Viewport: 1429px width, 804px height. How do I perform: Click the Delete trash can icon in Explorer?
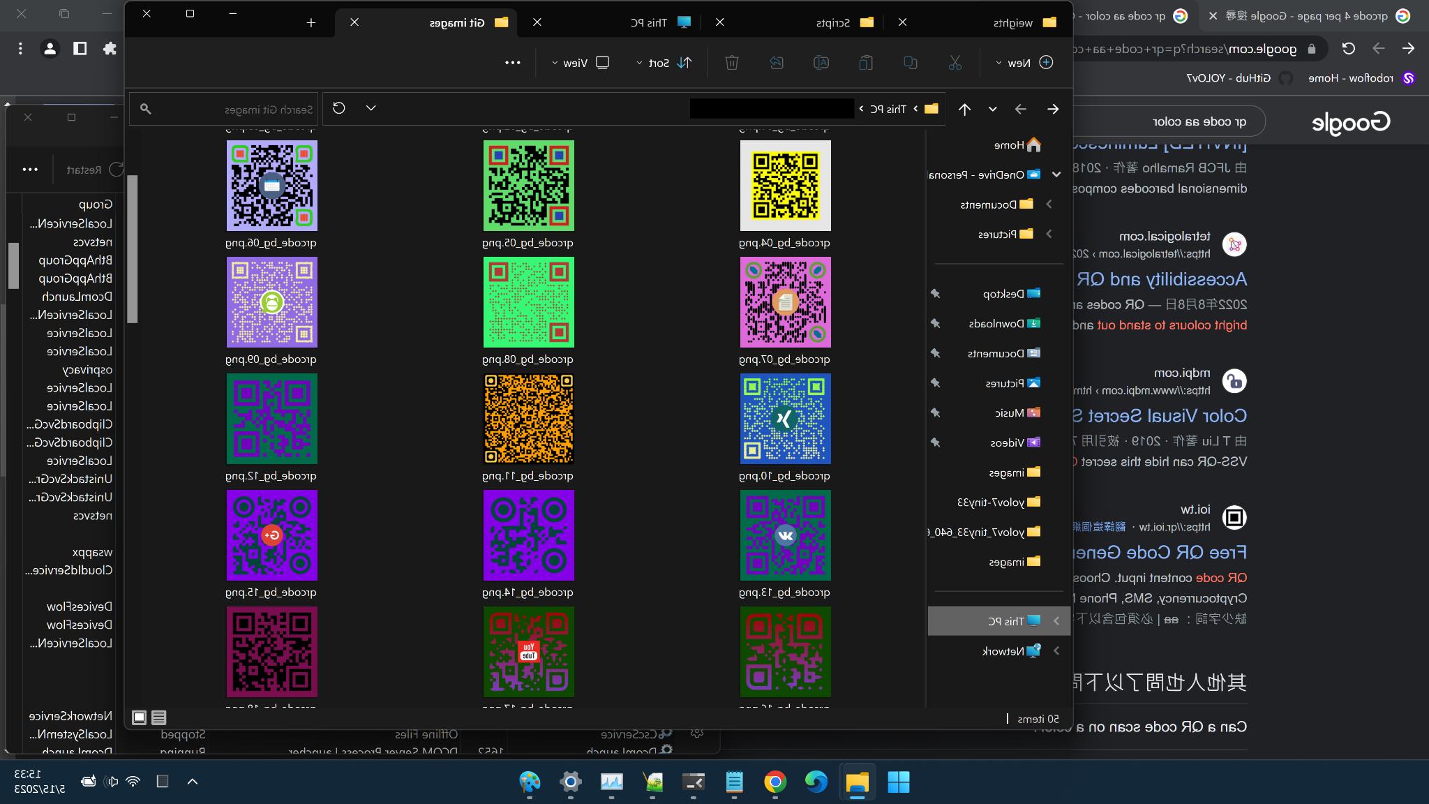coord(732,63)
